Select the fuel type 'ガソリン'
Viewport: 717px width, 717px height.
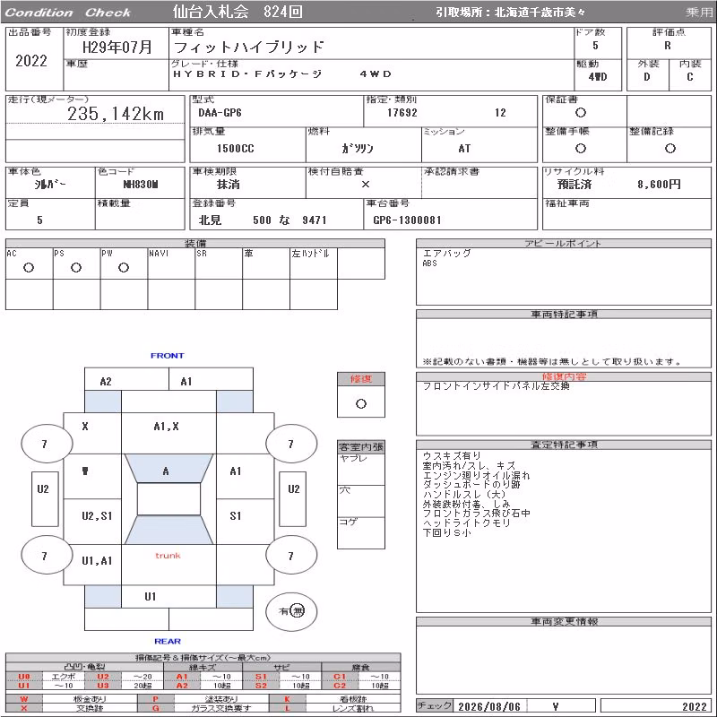pyautogui.click(x=358, y=149)
